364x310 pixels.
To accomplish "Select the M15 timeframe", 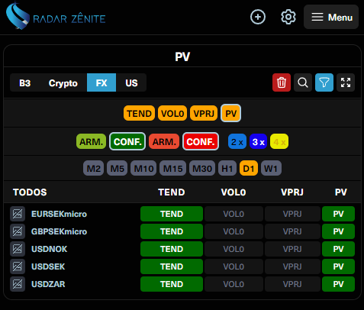I will (172, 168).
